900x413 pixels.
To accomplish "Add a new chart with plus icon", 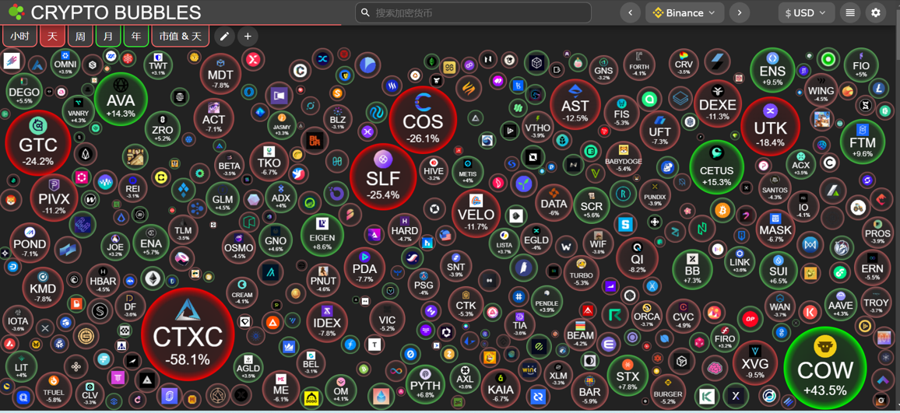I will point(248,36).
